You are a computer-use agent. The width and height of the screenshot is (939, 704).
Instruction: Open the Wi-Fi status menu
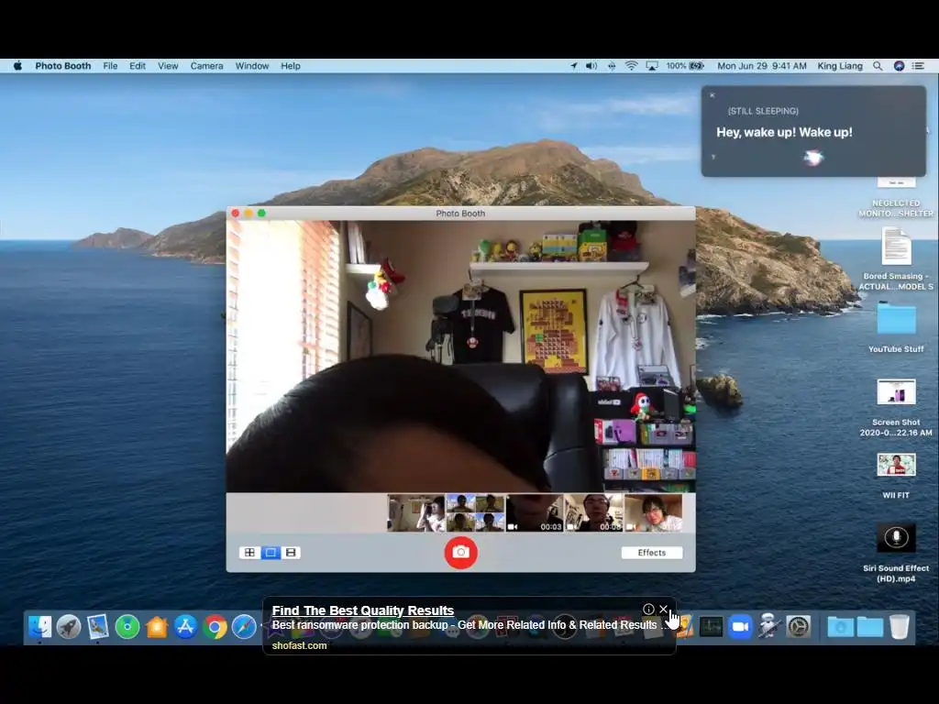(x=631, y=66)
